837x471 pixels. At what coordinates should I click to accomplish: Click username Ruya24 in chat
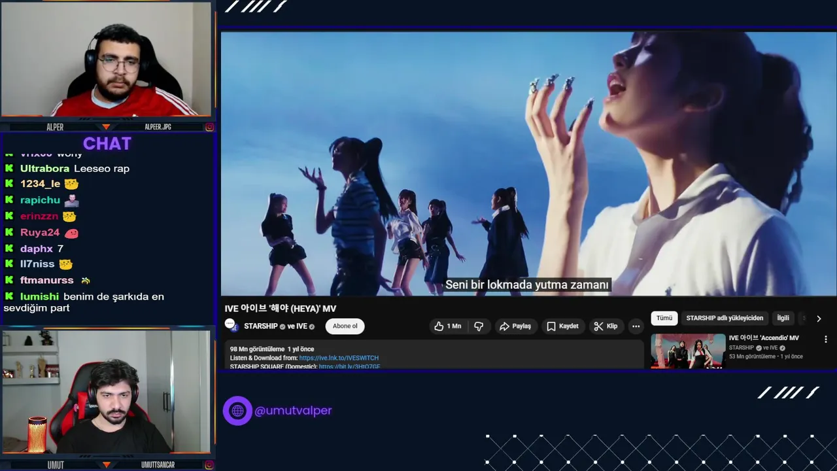(x=40, y=232)
